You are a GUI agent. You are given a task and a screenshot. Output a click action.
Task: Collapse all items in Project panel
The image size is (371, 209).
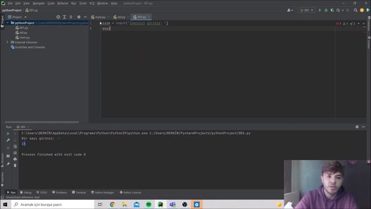tap(71, 17)
